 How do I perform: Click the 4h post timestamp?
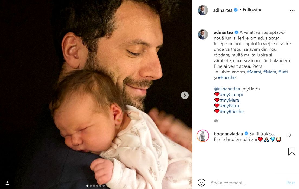tap(216, 121)
